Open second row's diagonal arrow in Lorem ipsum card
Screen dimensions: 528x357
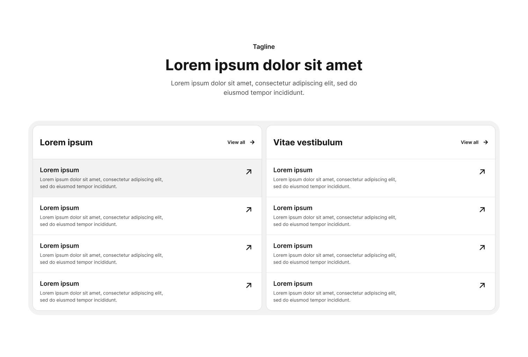[x=249, y=210]
